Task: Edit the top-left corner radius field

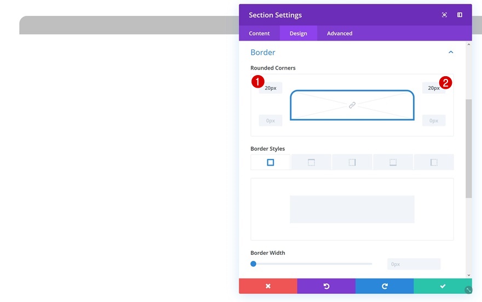Action: tap(271, 88)
